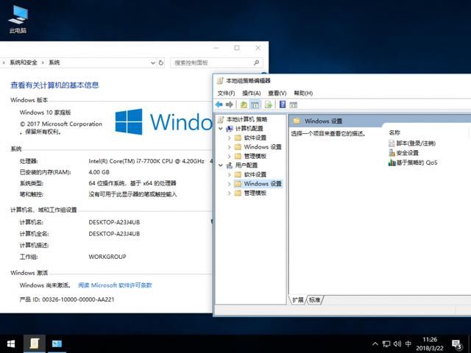Viewport: 471px width, 353px height.
Task: Select 用户配置 tree node label
Action: [247, 165]
